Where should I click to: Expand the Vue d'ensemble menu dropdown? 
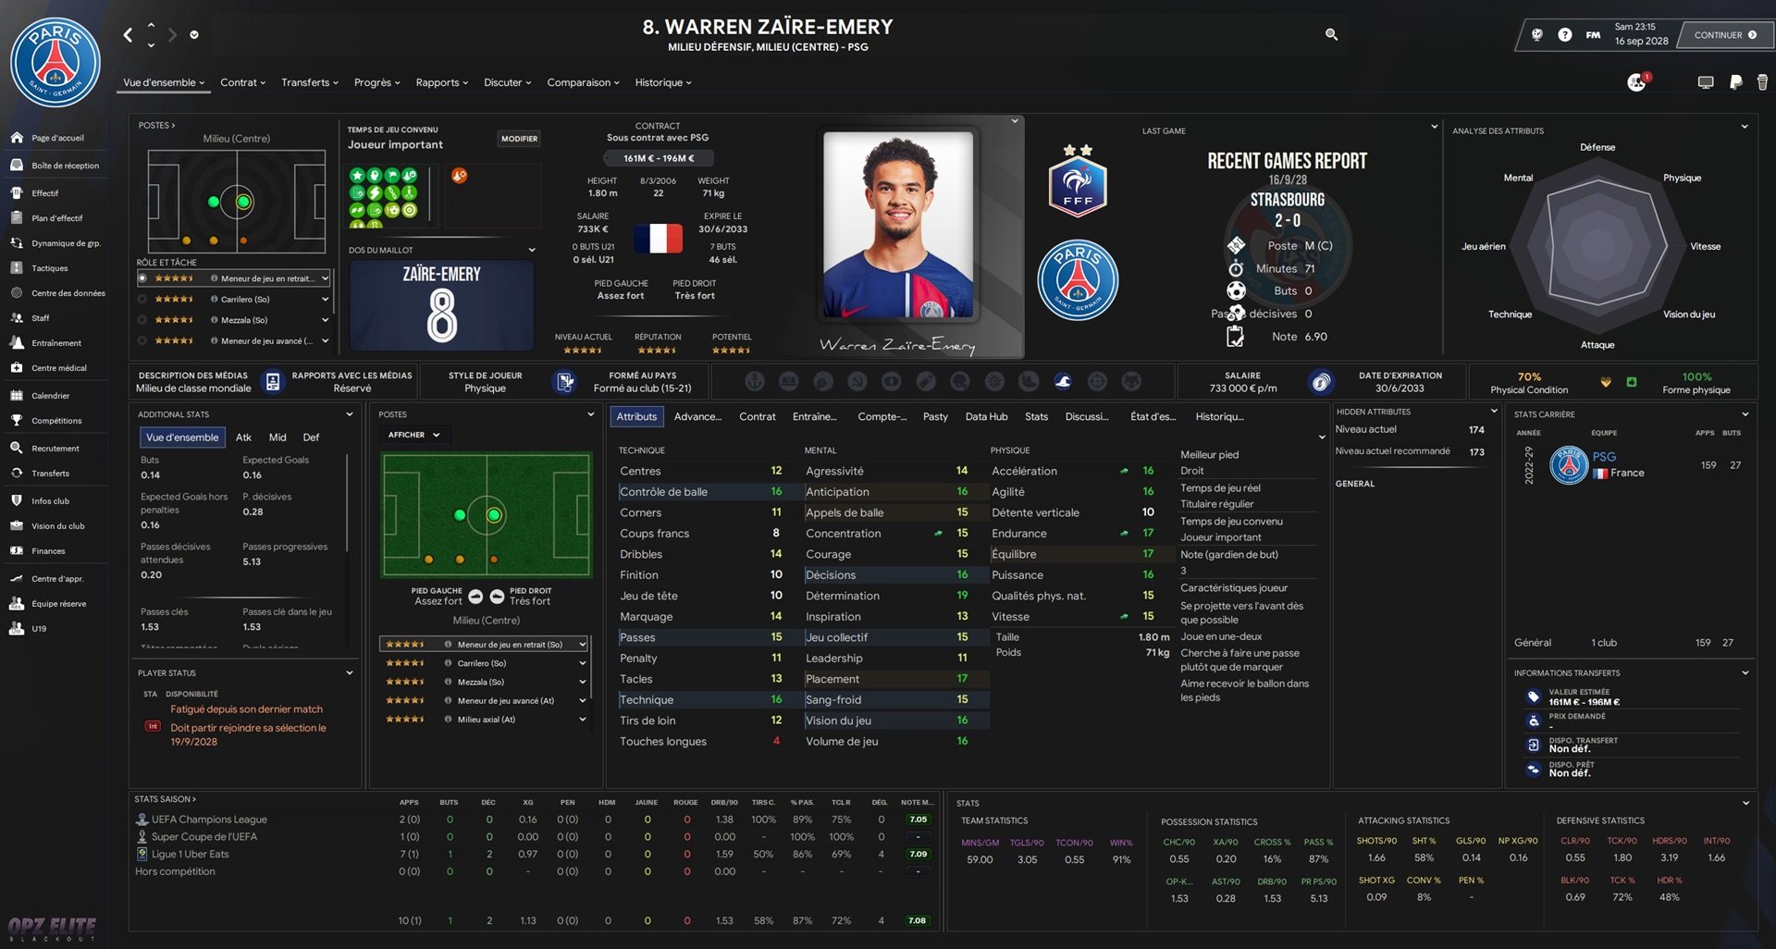(x=164, y=82)
